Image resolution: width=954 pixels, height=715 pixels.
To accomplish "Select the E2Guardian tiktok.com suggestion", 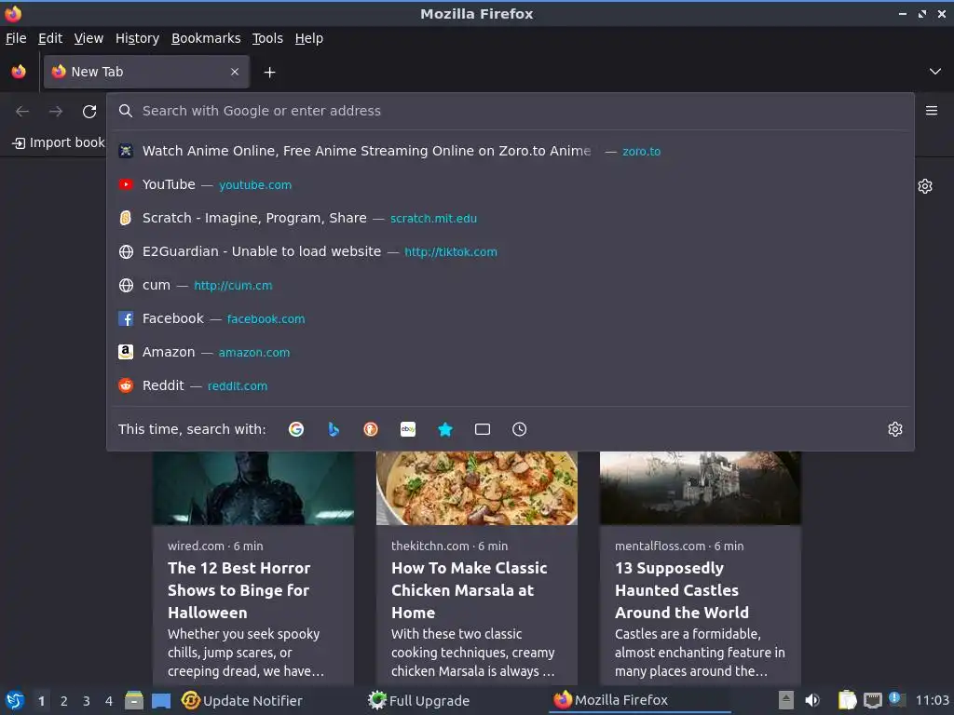I will (510, 251).
